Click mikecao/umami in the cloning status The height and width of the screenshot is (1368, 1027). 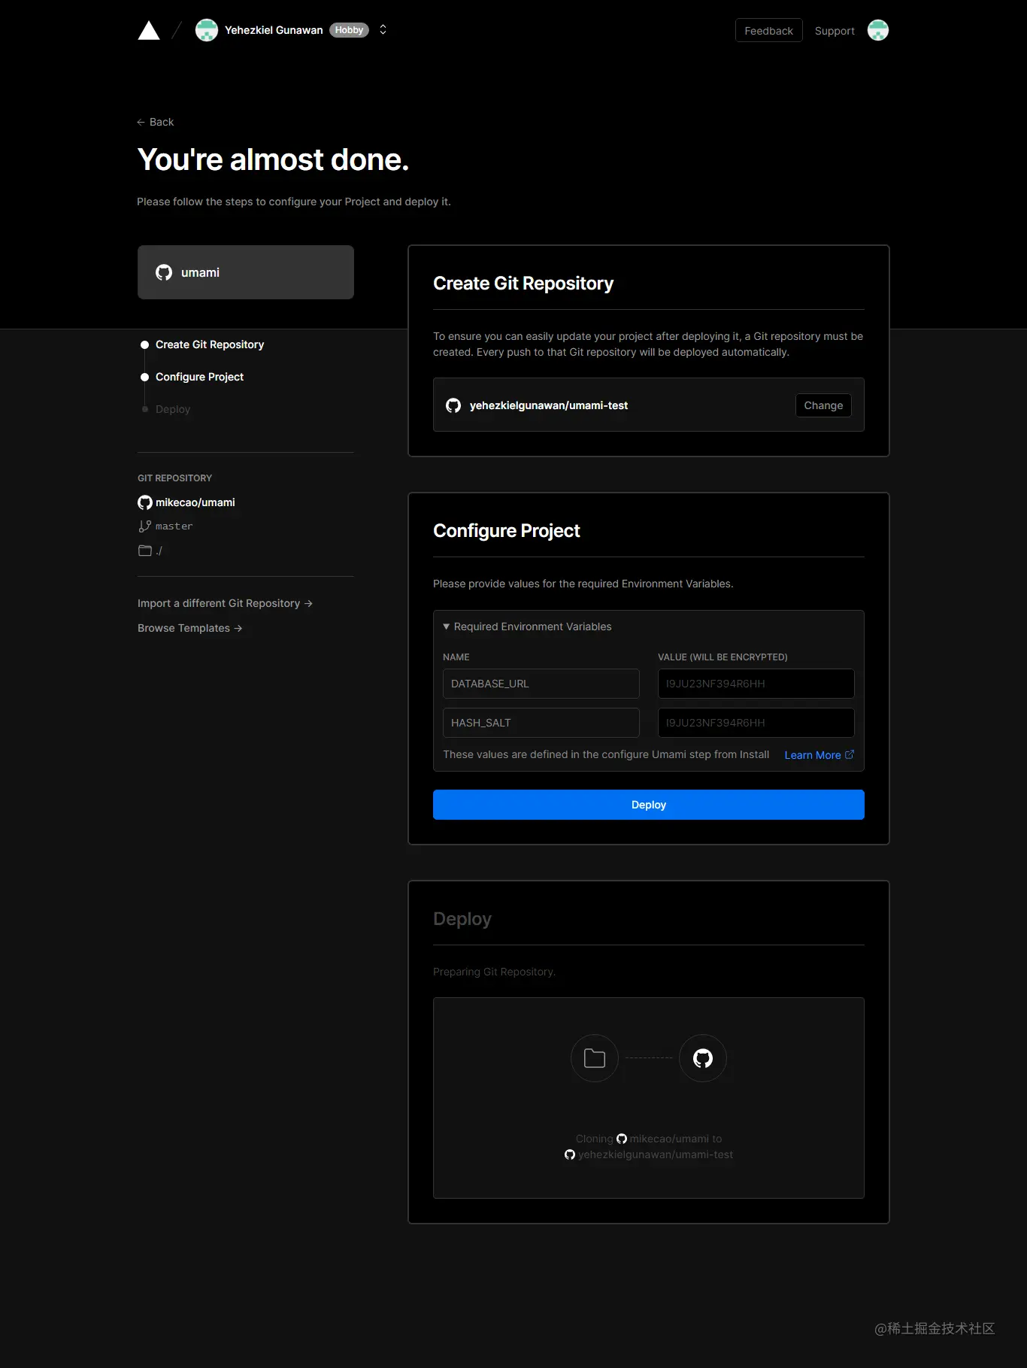click(669, 1139)
